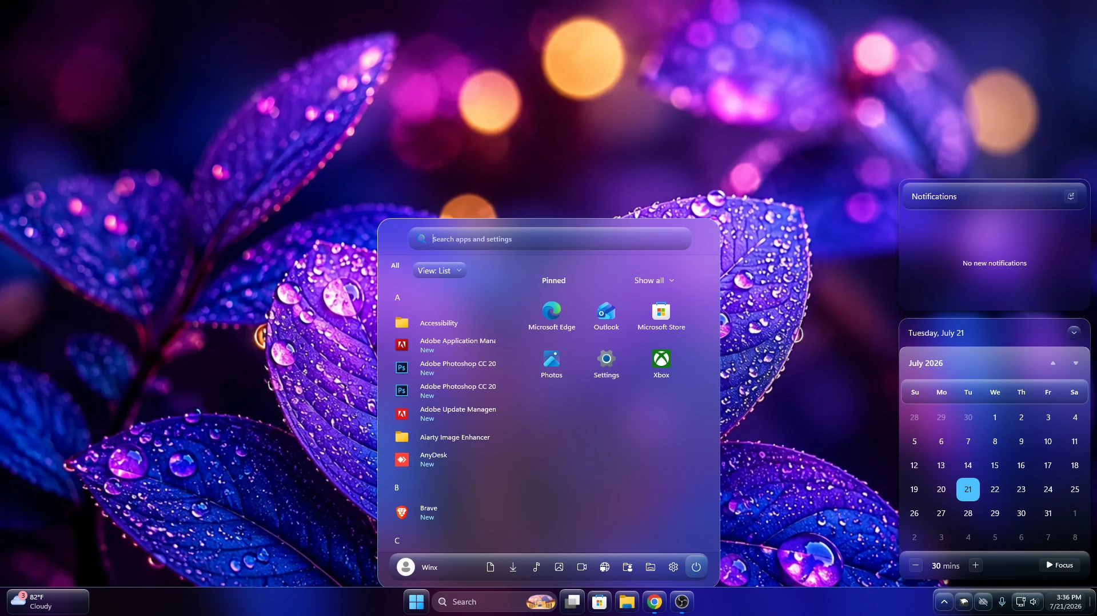Click the Windows Start button on taskbar
This screenshot has height=616, width=1097.
tap(417, 602)
